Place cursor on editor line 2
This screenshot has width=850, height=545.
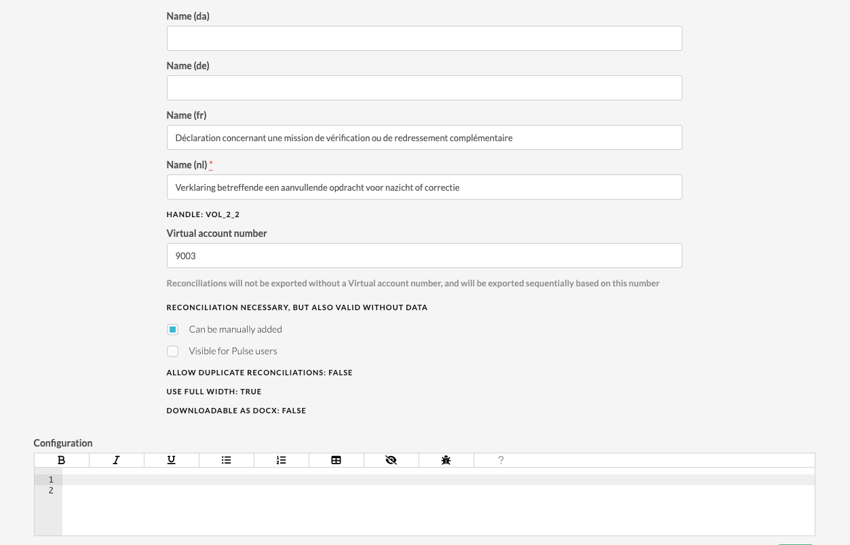[438, 491]
